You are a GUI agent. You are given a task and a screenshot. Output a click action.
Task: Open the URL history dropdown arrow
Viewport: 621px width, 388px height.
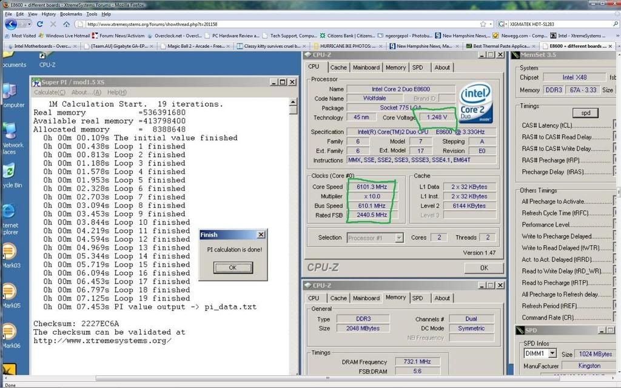491,24
